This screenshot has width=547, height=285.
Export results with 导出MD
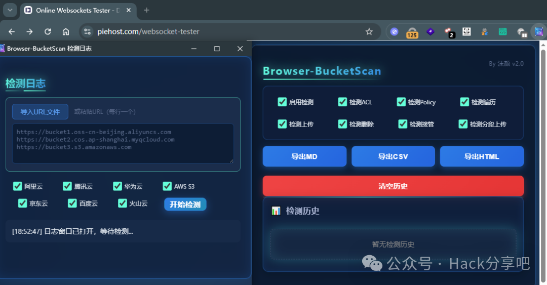click(x=304, y=156)
